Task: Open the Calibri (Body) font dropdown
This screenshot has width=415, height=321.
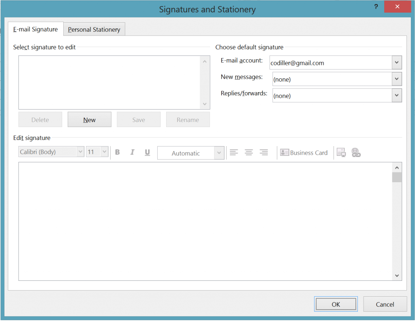Action: pyautogui.click(x=80, y=151)
